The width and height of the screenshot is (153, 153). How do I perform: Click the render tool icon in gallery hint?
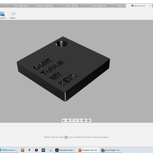[66, 137]
